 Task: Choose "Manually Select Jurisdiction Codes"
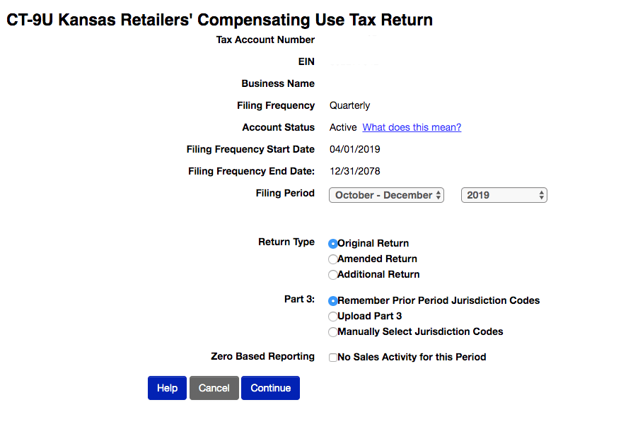click(x=333, y=331)
